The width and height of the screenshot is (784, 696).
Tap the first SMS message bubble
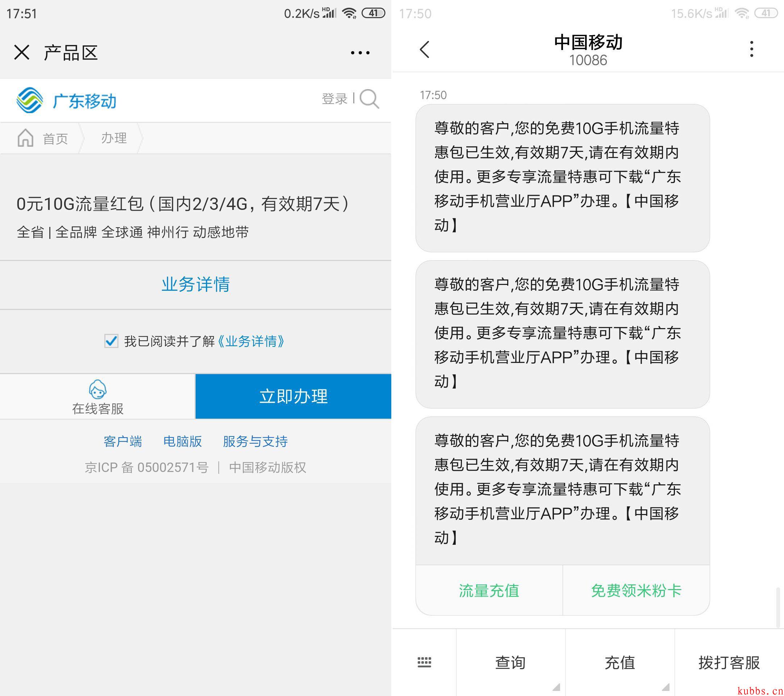tap(563, 178)
